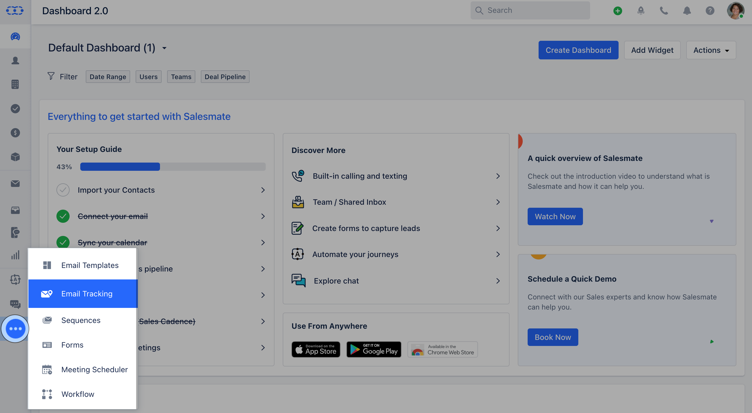This screenshot has width=752, height=413.
Task: Click the Watch Now button
Action: pos(555,216)
